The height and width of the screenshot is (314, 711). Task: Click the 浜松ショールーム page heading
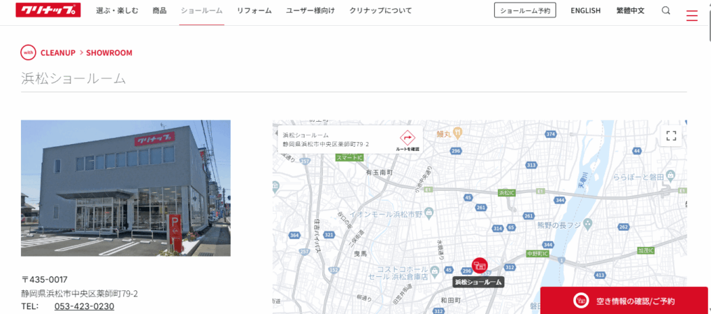(73, 78)
